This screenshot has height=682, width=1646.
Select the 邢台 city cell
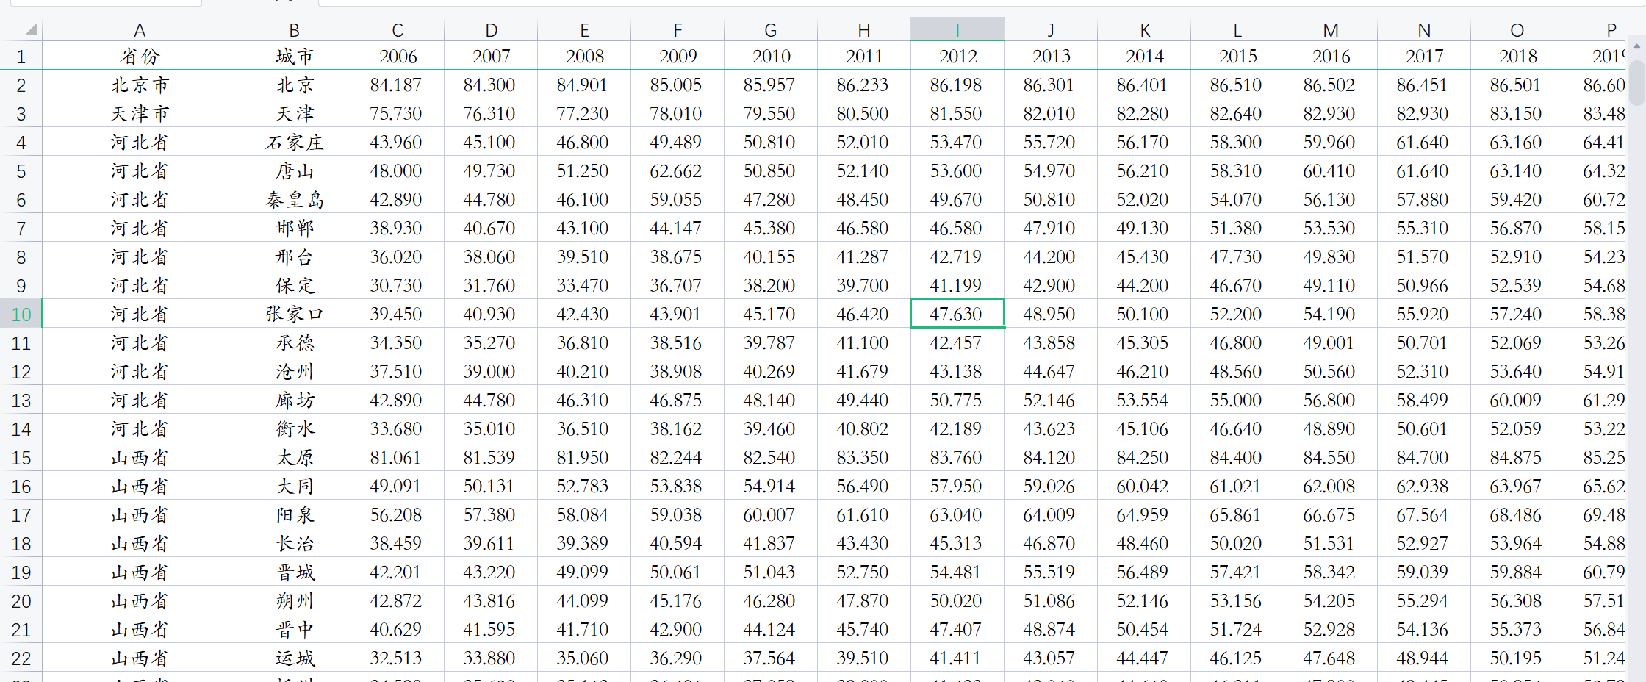[294, 257]
